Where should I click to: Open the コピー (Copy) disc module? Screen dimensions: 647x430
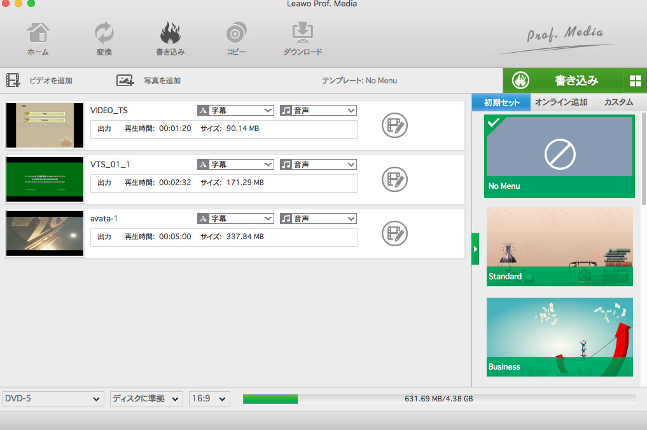click(236, 34)
